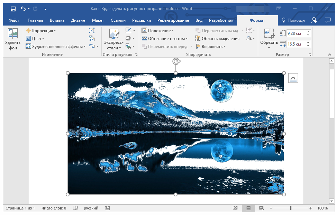This screenshot has height=215, width=335.
Task: Switch to Read Mode view in status bar
Action: pyautogui.click(x=235, y=208)
